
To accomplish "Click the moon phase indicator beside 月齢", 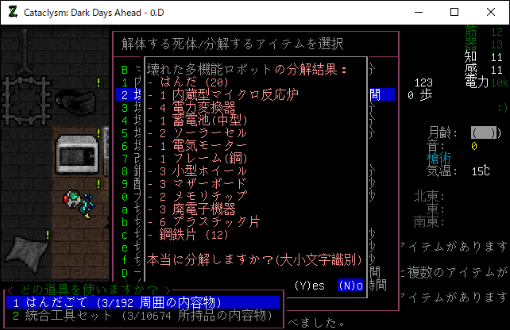I will coord(486,132).
